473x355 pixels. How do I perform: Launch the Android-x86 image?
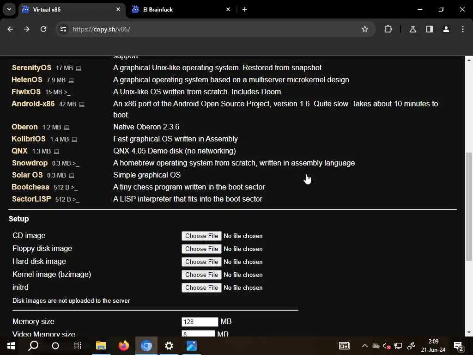33,104
